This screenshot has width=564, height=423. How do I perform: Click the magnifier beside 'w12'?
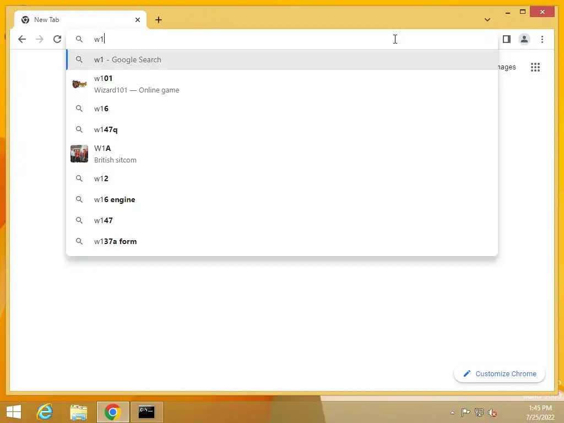point(79,178)
